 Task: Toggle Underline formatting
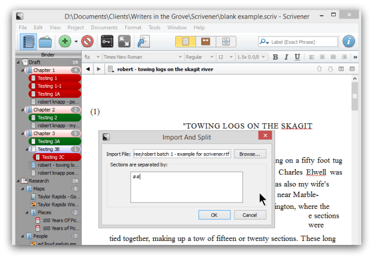297,57
